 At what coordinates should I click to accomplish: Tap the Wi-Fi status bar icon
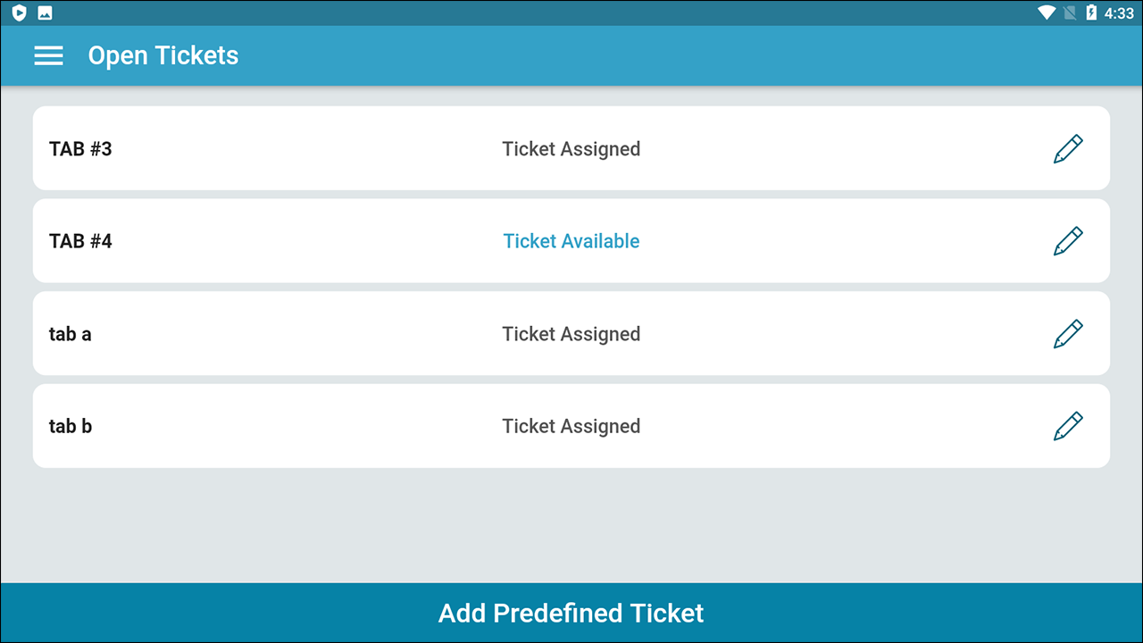point(1047,13)
